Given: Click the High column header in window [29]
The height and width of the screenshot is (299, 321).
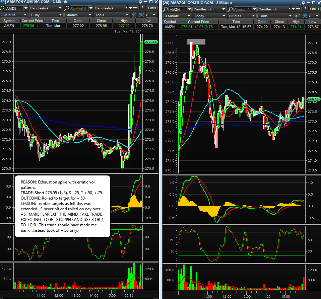Looking at the screenshot, I should click(296, 22).
